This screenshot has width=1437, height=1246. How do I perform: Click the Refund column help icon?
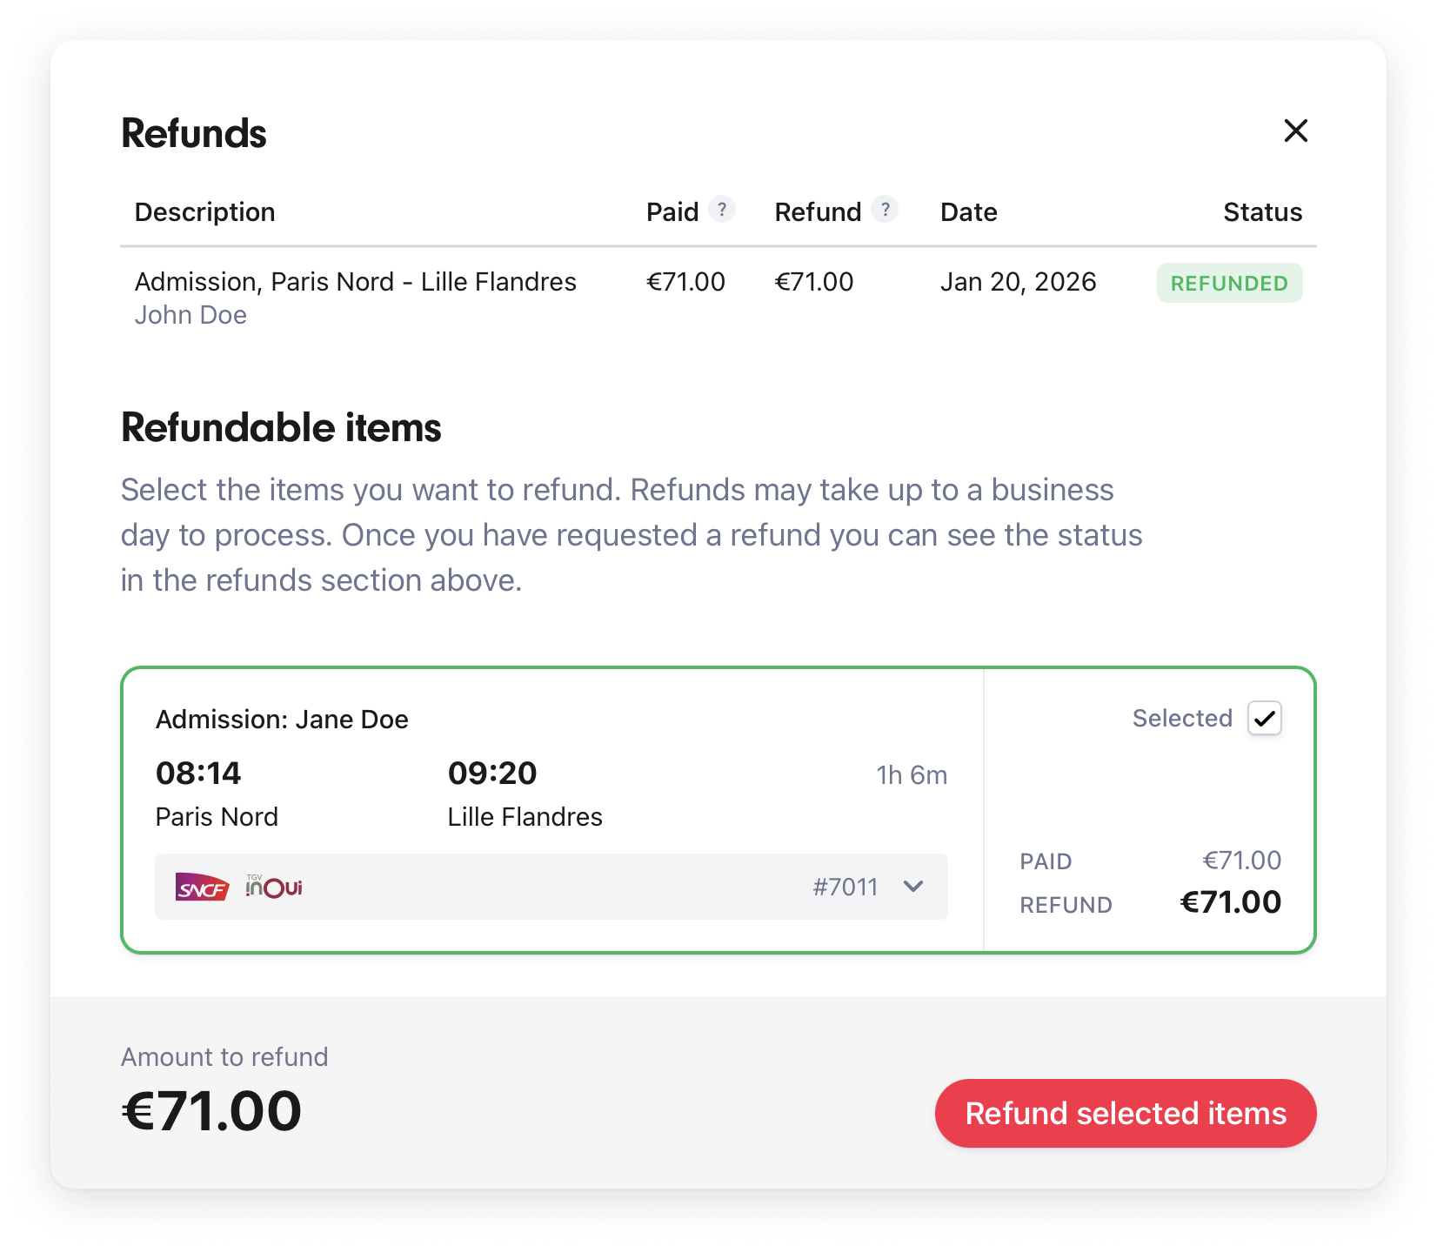pos(885,210)
